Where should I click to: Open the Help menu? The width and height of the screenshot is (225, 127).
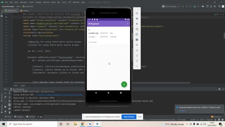coord(83,2)
